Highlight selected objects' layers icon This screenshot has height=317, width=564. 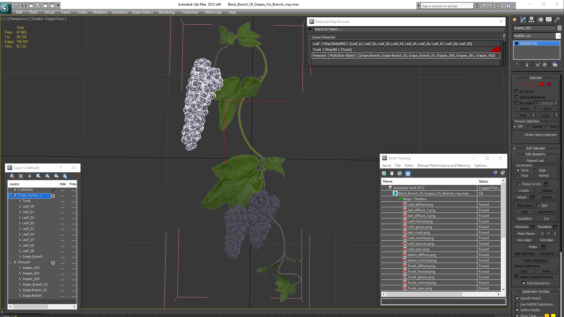47,176
